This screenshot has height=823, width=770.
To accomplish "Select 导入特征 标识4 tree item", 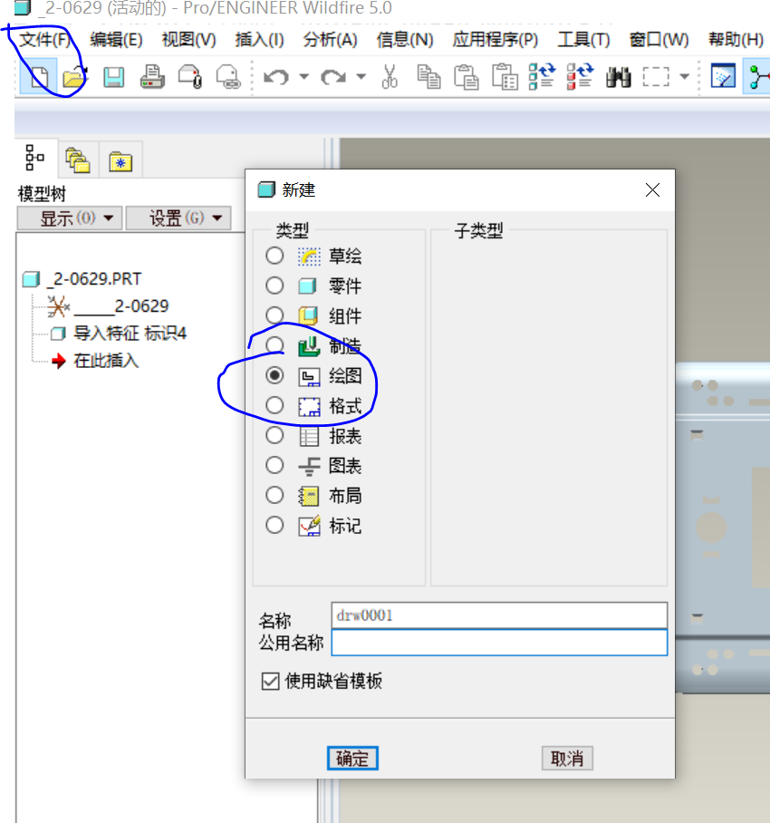I will tap(119, 334).
